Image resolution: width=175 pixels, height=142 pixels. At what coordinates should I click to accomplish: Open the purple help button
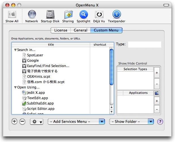[x=160, y=121]
